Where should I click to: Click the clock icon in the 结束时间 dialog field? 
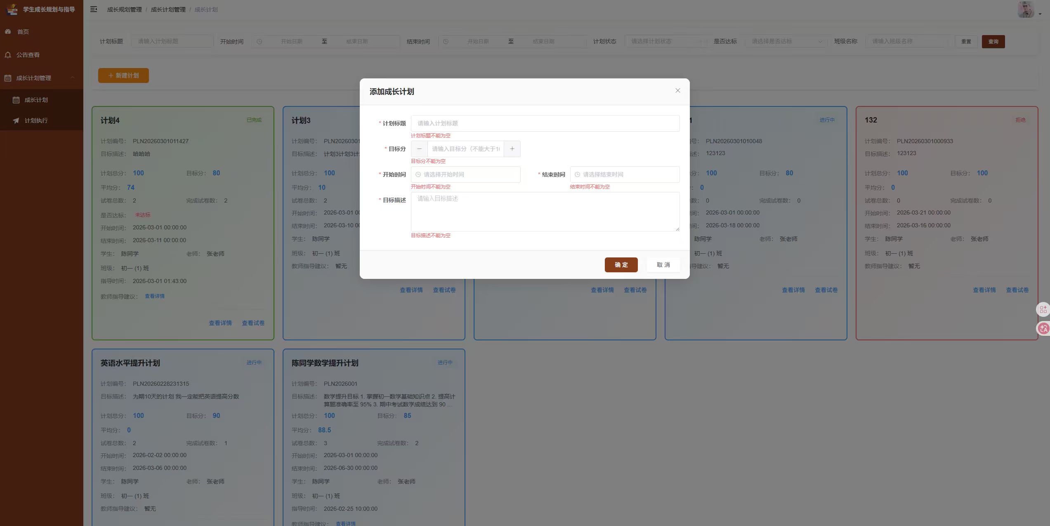[x=577, y=175]
